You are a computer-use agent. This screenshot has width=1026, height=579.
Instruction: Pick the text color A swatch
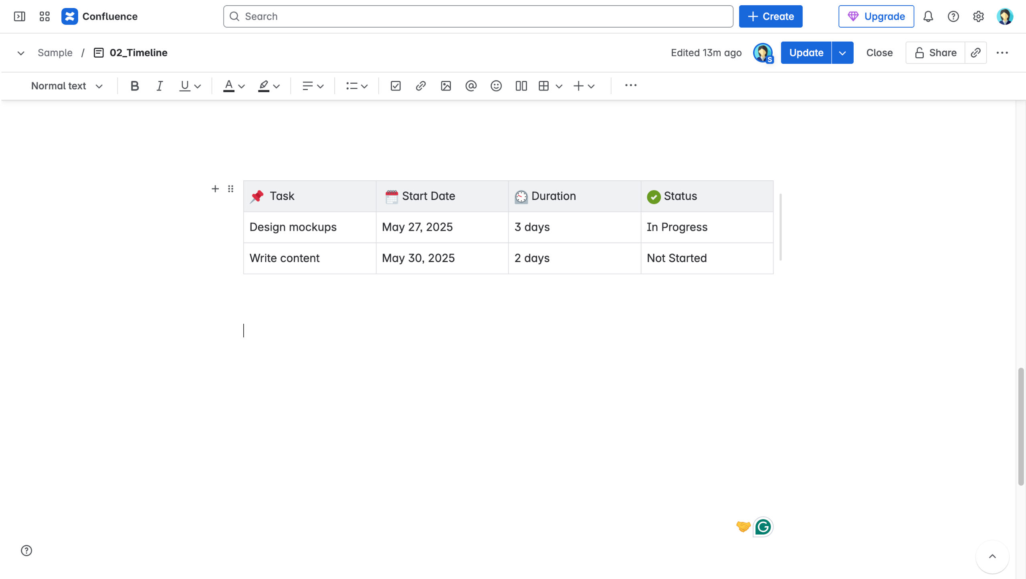228,86
